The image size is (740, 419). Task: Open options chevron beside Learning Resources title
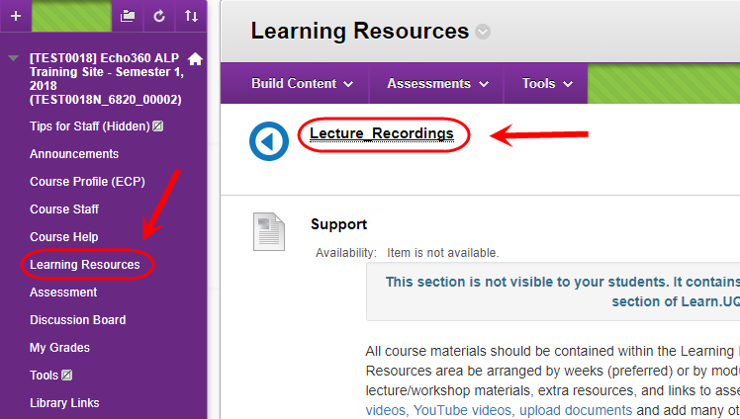click(x=483, y=32)
